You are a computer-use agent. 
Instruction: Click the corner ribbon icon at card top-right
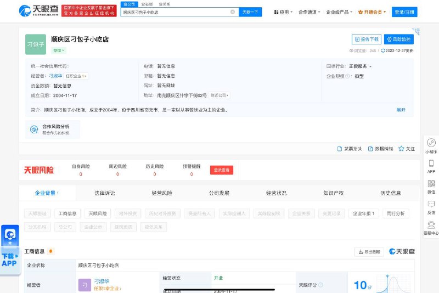(416, 31)
